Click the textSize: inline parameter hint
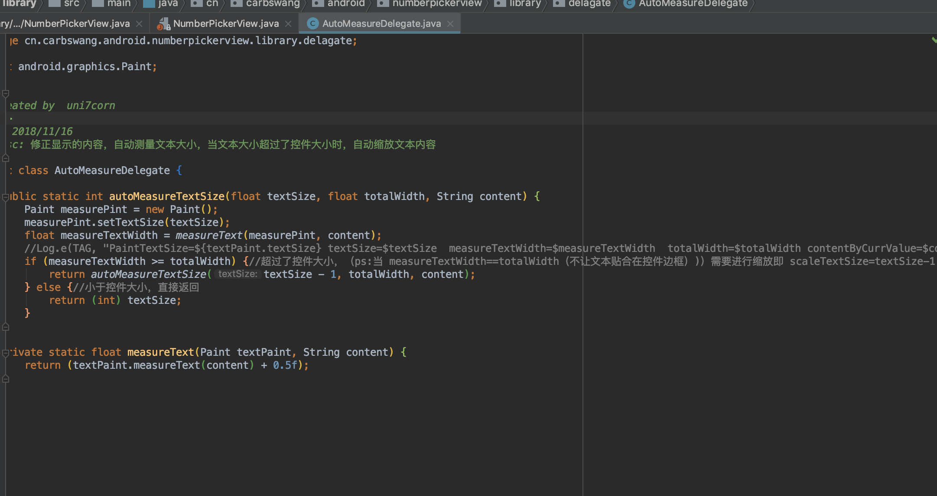The height and width of the screenshot is (496, 937). pyautogui.click(x=237, y=274)
